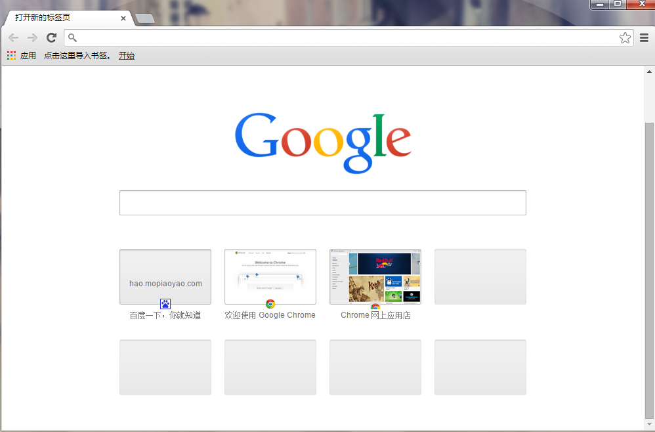Viewport: 655px width, 432px height.
Task: Click the Baidu paw favicon
Action: 165,304
